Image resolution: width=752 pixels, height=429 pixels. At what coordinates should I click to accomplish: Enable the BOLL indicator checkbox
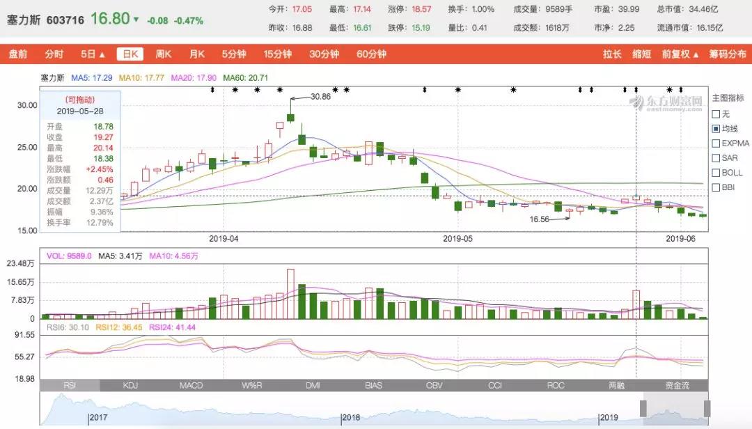(716, 173)
